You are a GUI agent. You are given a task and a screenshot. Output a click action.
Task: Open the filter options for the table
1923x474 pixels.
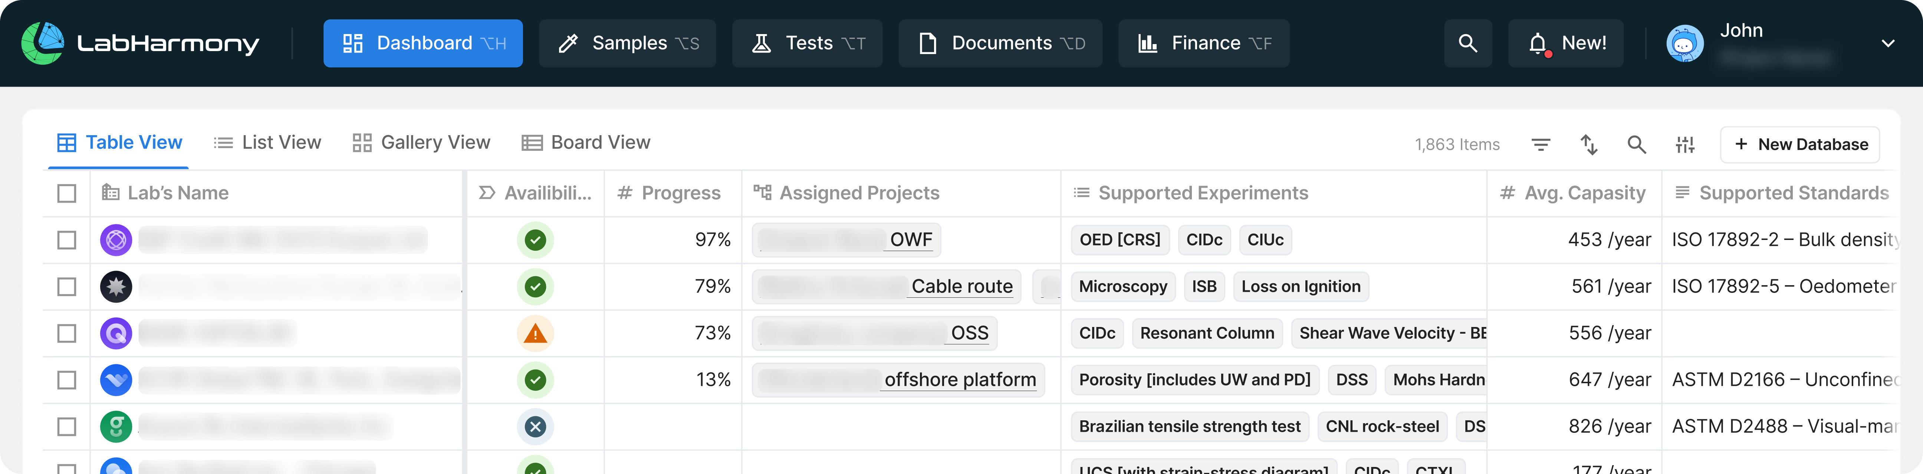coord(1541,144)
